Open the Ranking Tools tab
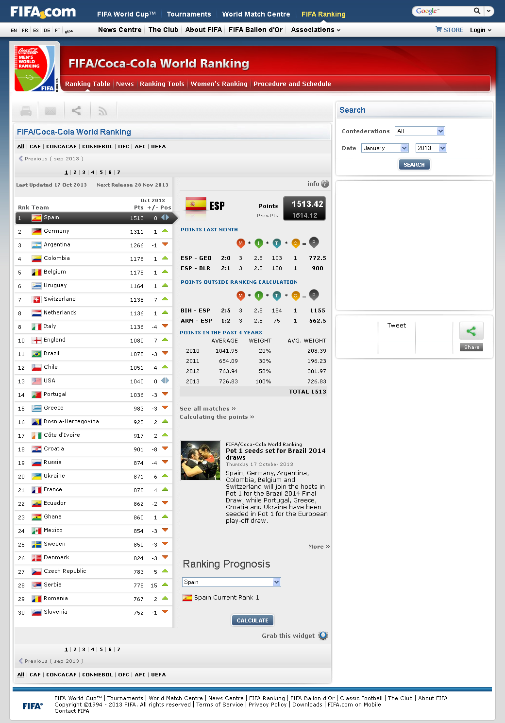The height and width of the screenshot is (723, 505). click(x=162, y=84)
